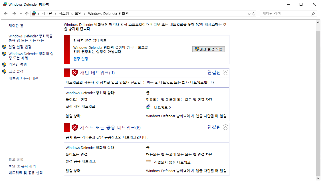This screenshot has height=181, width=321.
Task: Open 네트워크 문제 해결 link
Action: 23,78
